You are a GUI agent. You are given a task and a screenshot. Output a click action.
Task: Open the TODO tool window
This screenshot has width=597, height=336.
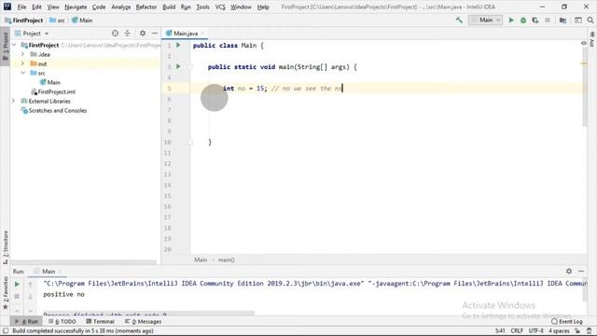[x=62, y=321]
